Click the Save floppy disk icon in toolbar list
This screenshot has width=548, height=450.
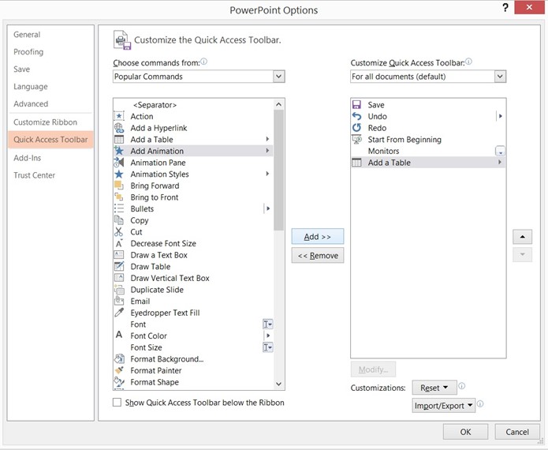[x=356, y=105]
